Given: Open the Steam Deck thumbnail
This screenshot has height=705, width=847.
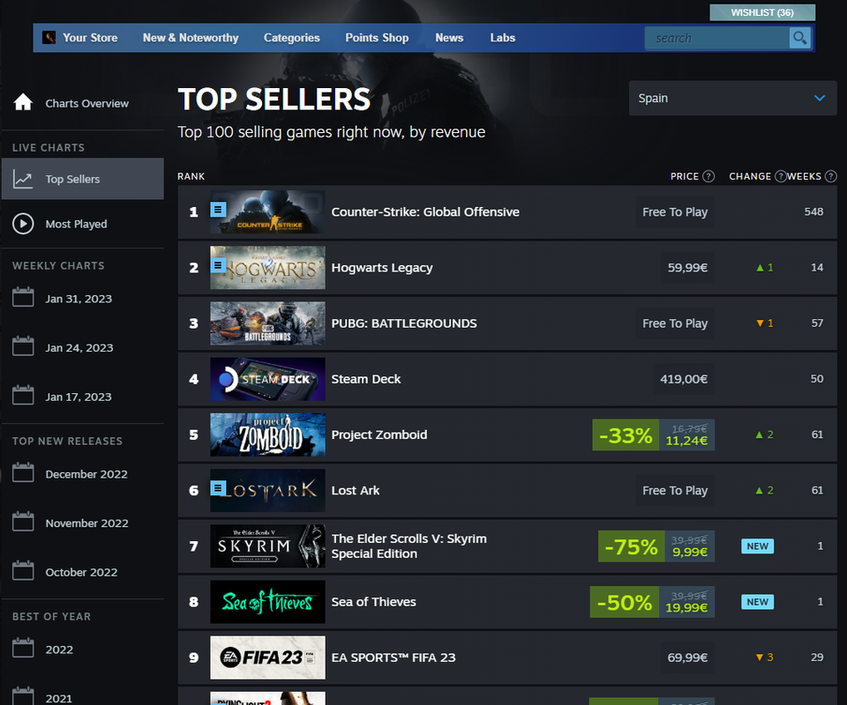Looking at the screenshot, I should [x=267, y=379].
